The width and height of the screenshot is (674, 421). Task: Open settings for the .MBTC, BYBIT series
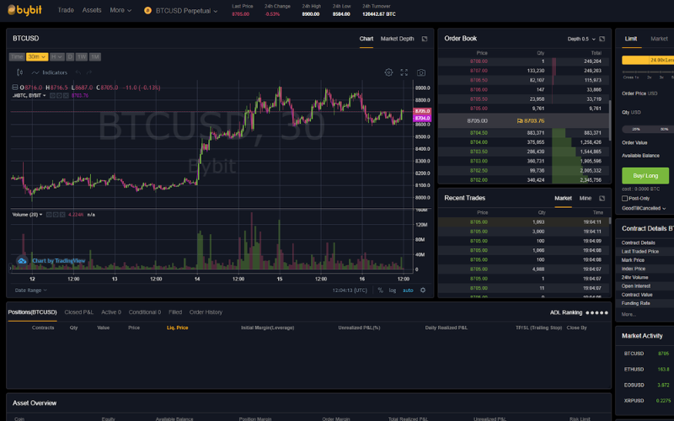click(x=59, y=95)
